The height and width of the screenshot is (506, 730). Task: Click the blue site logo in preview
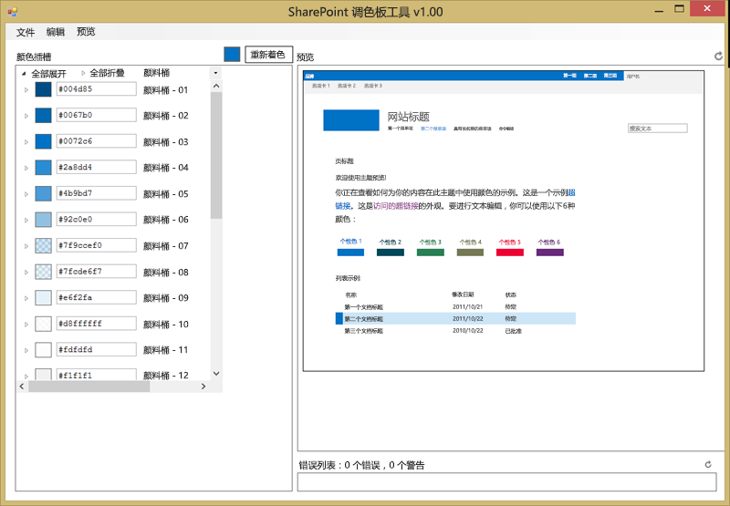click(351, 120)
